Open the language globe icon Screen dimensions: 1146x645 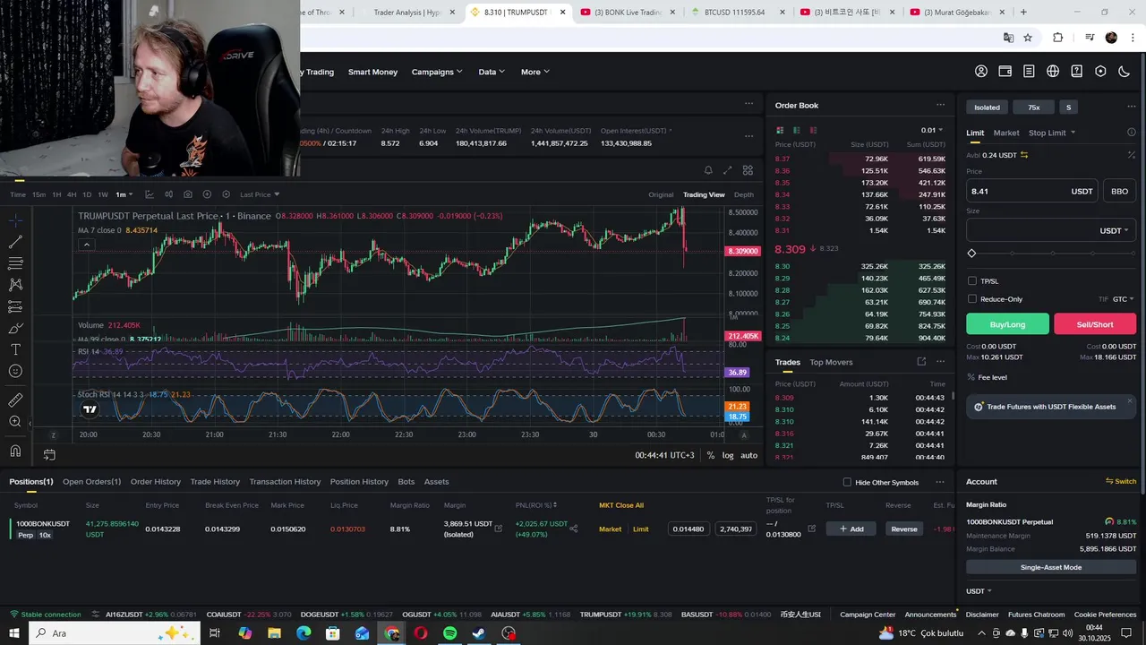1053,72
